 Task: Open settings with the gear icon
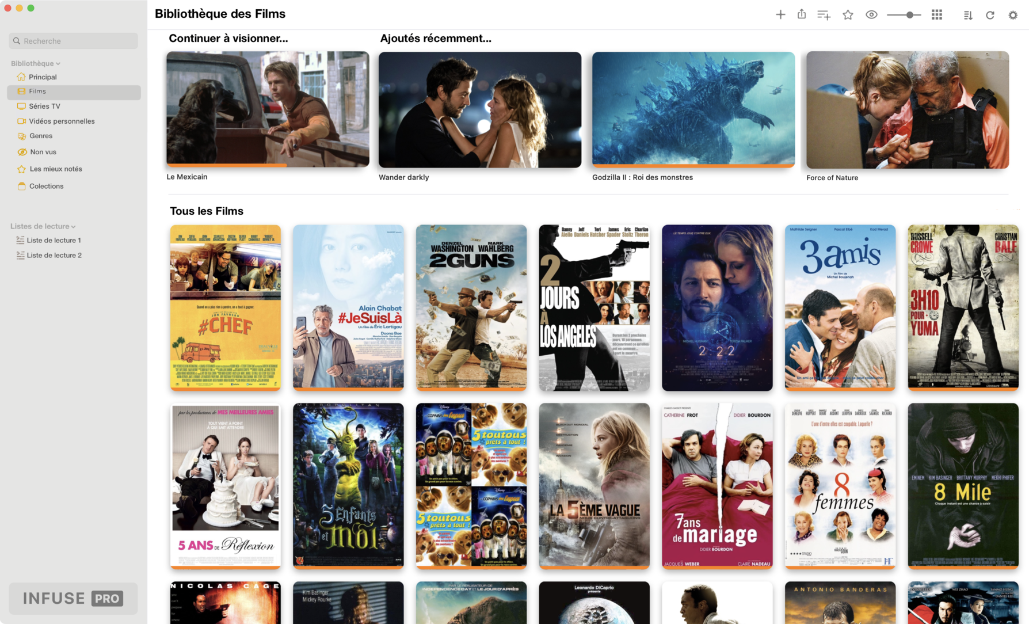(1013, 15)
